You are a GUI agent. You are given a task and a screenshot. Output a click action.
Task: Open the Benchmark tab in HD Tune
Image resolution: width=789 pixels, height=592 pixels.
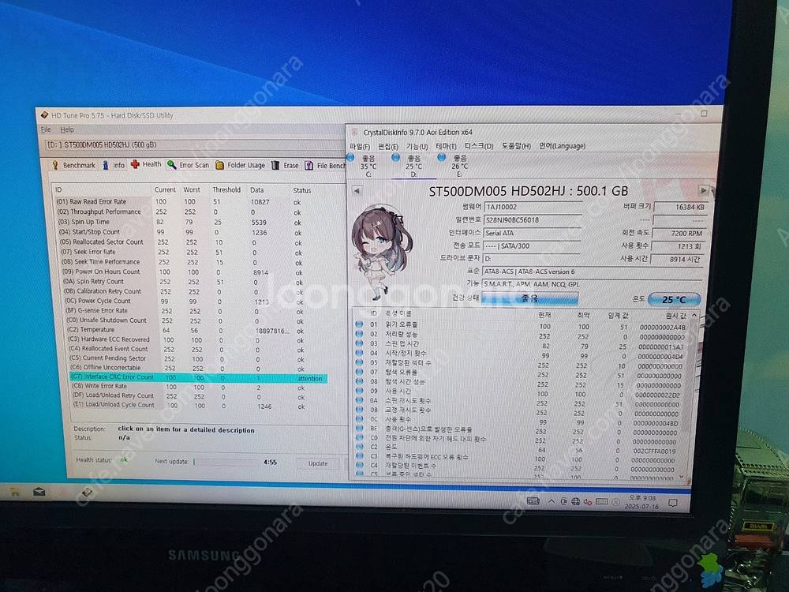(73, 165)
